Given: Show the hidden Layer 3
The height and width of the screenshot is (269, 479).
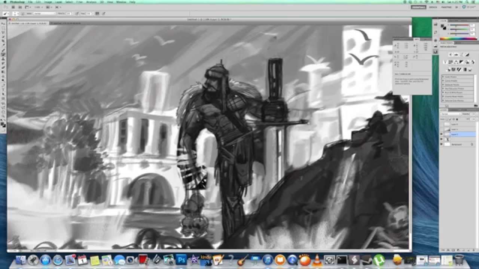Looking at the screenshot, I should [442, 129].
